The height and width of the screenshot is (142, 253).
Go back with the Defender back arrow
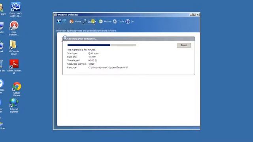point(59,21)
